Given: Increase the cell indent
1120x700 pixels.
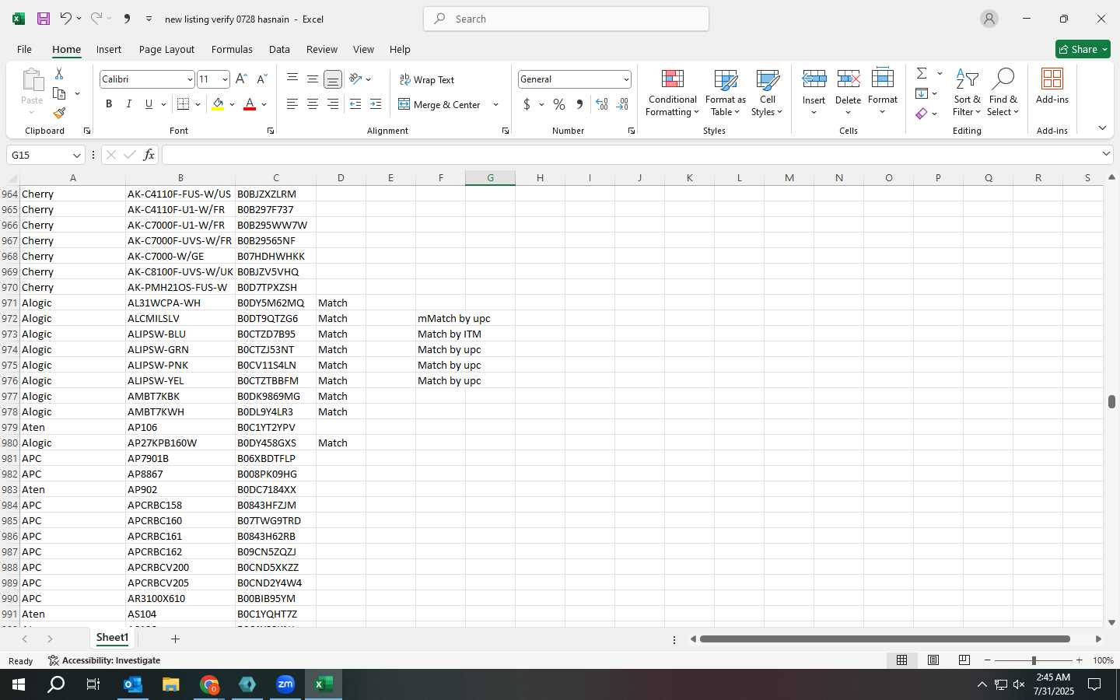Looking at the screenshot, I should [x=376, y=104].
